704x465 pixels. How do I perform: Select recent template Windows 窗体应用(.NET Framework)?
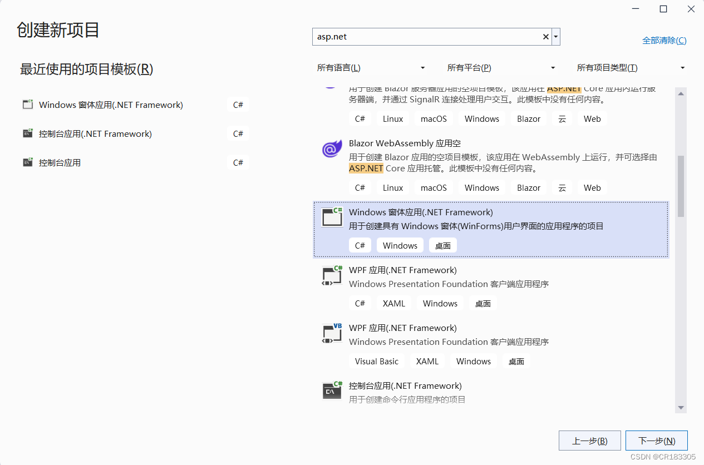coord(111,105)
